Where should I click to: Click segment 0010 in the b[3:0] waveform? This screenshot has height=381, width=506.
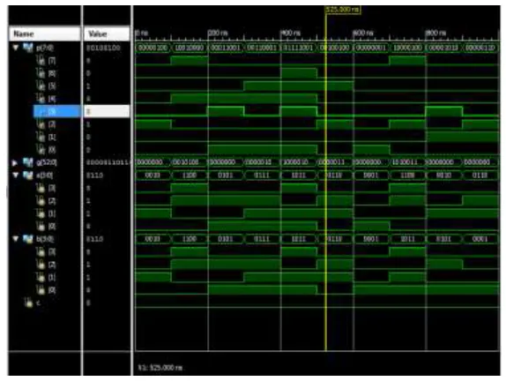153,239
